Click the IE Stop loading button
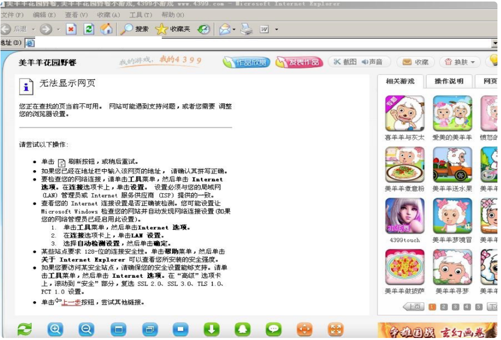 71,29
